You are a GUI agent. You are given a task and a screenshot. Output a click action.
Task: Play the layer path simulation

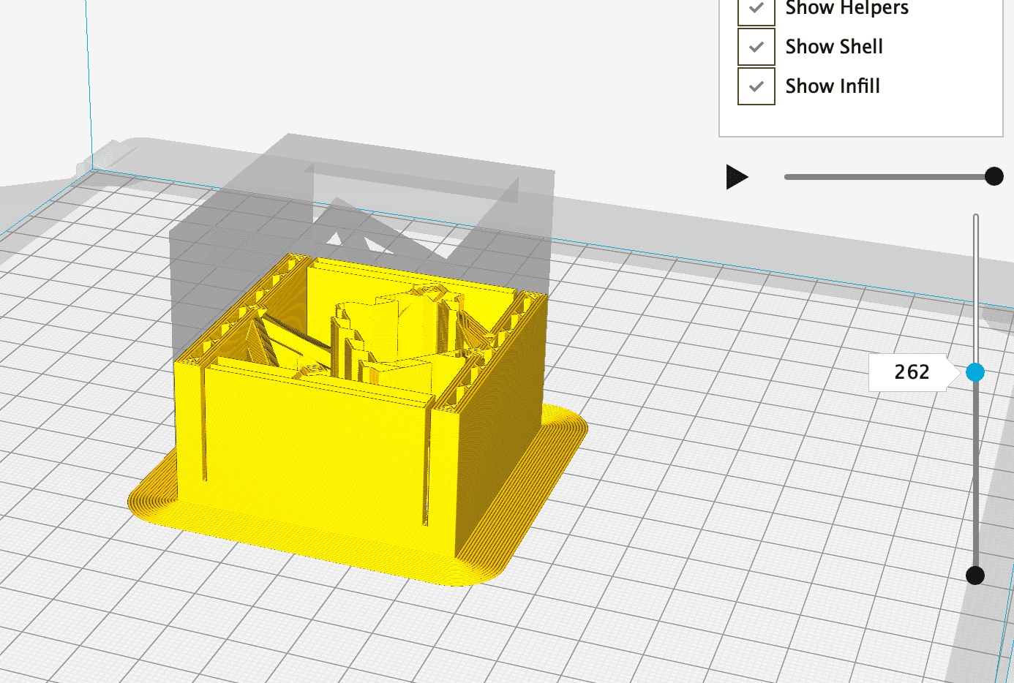(737, 177)
